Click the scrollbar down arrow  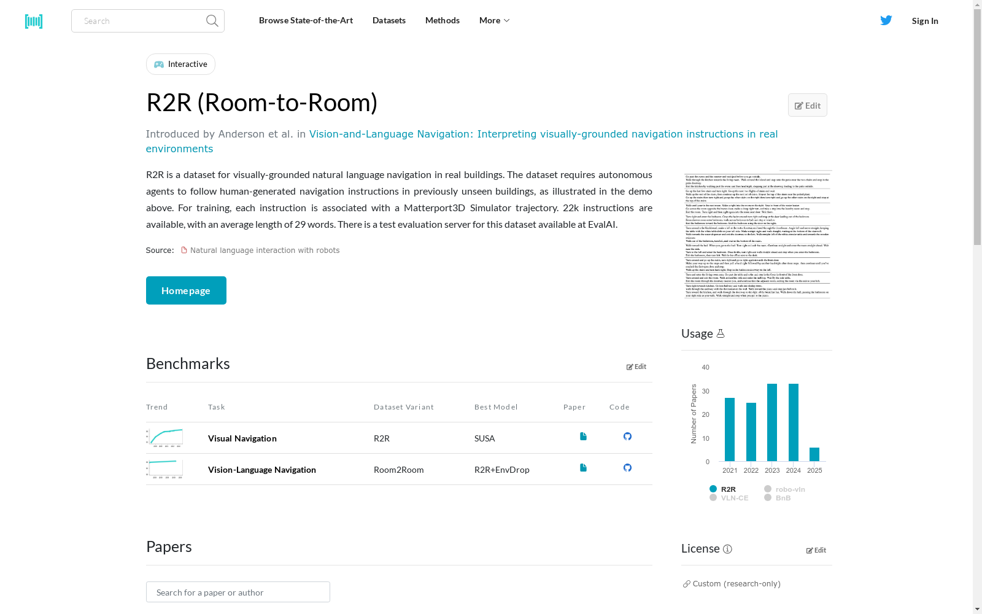coord(977,609)
